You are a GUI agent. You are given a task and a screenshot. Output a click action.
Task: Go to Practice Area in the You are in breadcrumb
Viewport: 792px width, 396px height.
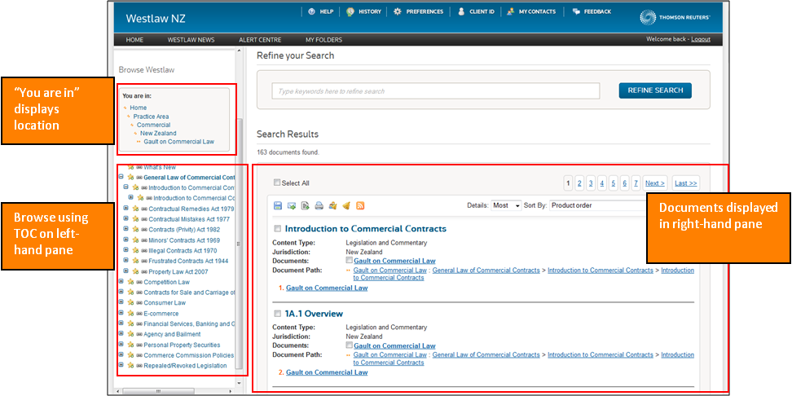[x=151, y=117]
